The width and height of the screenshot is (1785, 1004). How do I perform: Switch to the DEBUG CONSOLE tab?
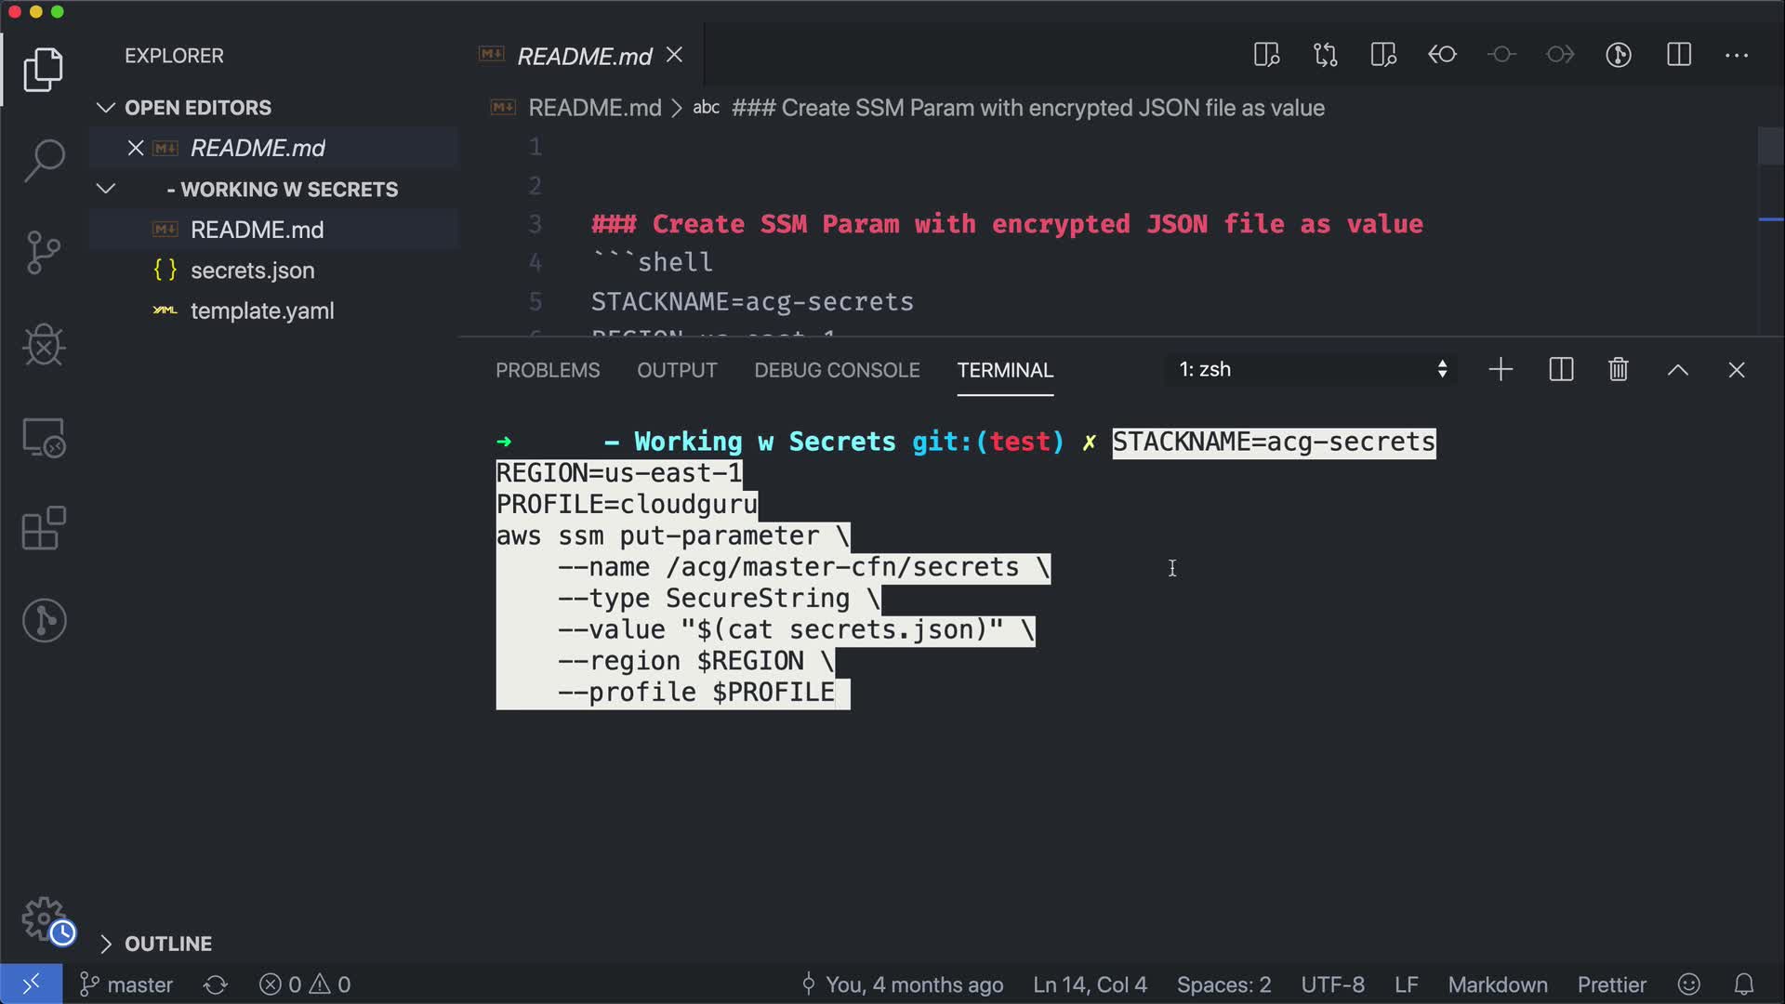coord(837,370)
